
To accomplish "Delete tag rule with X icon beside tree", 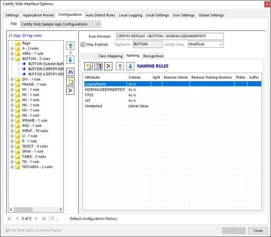I will [x=70, y=91].
